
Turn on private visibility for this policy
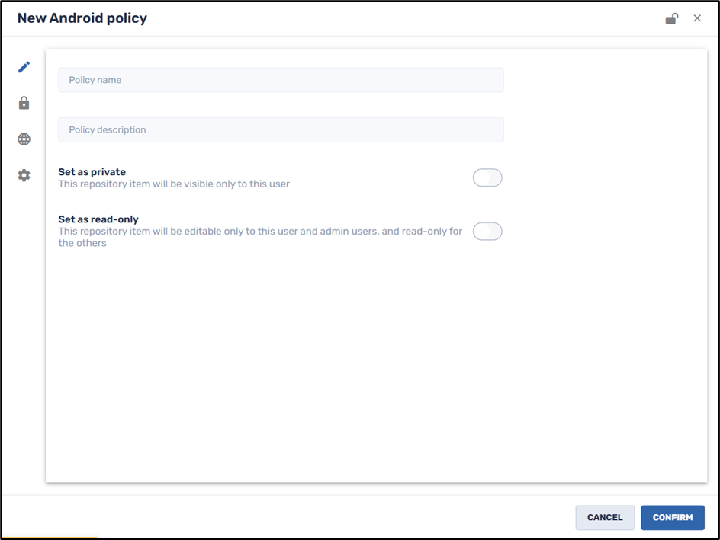click(487, 177)
